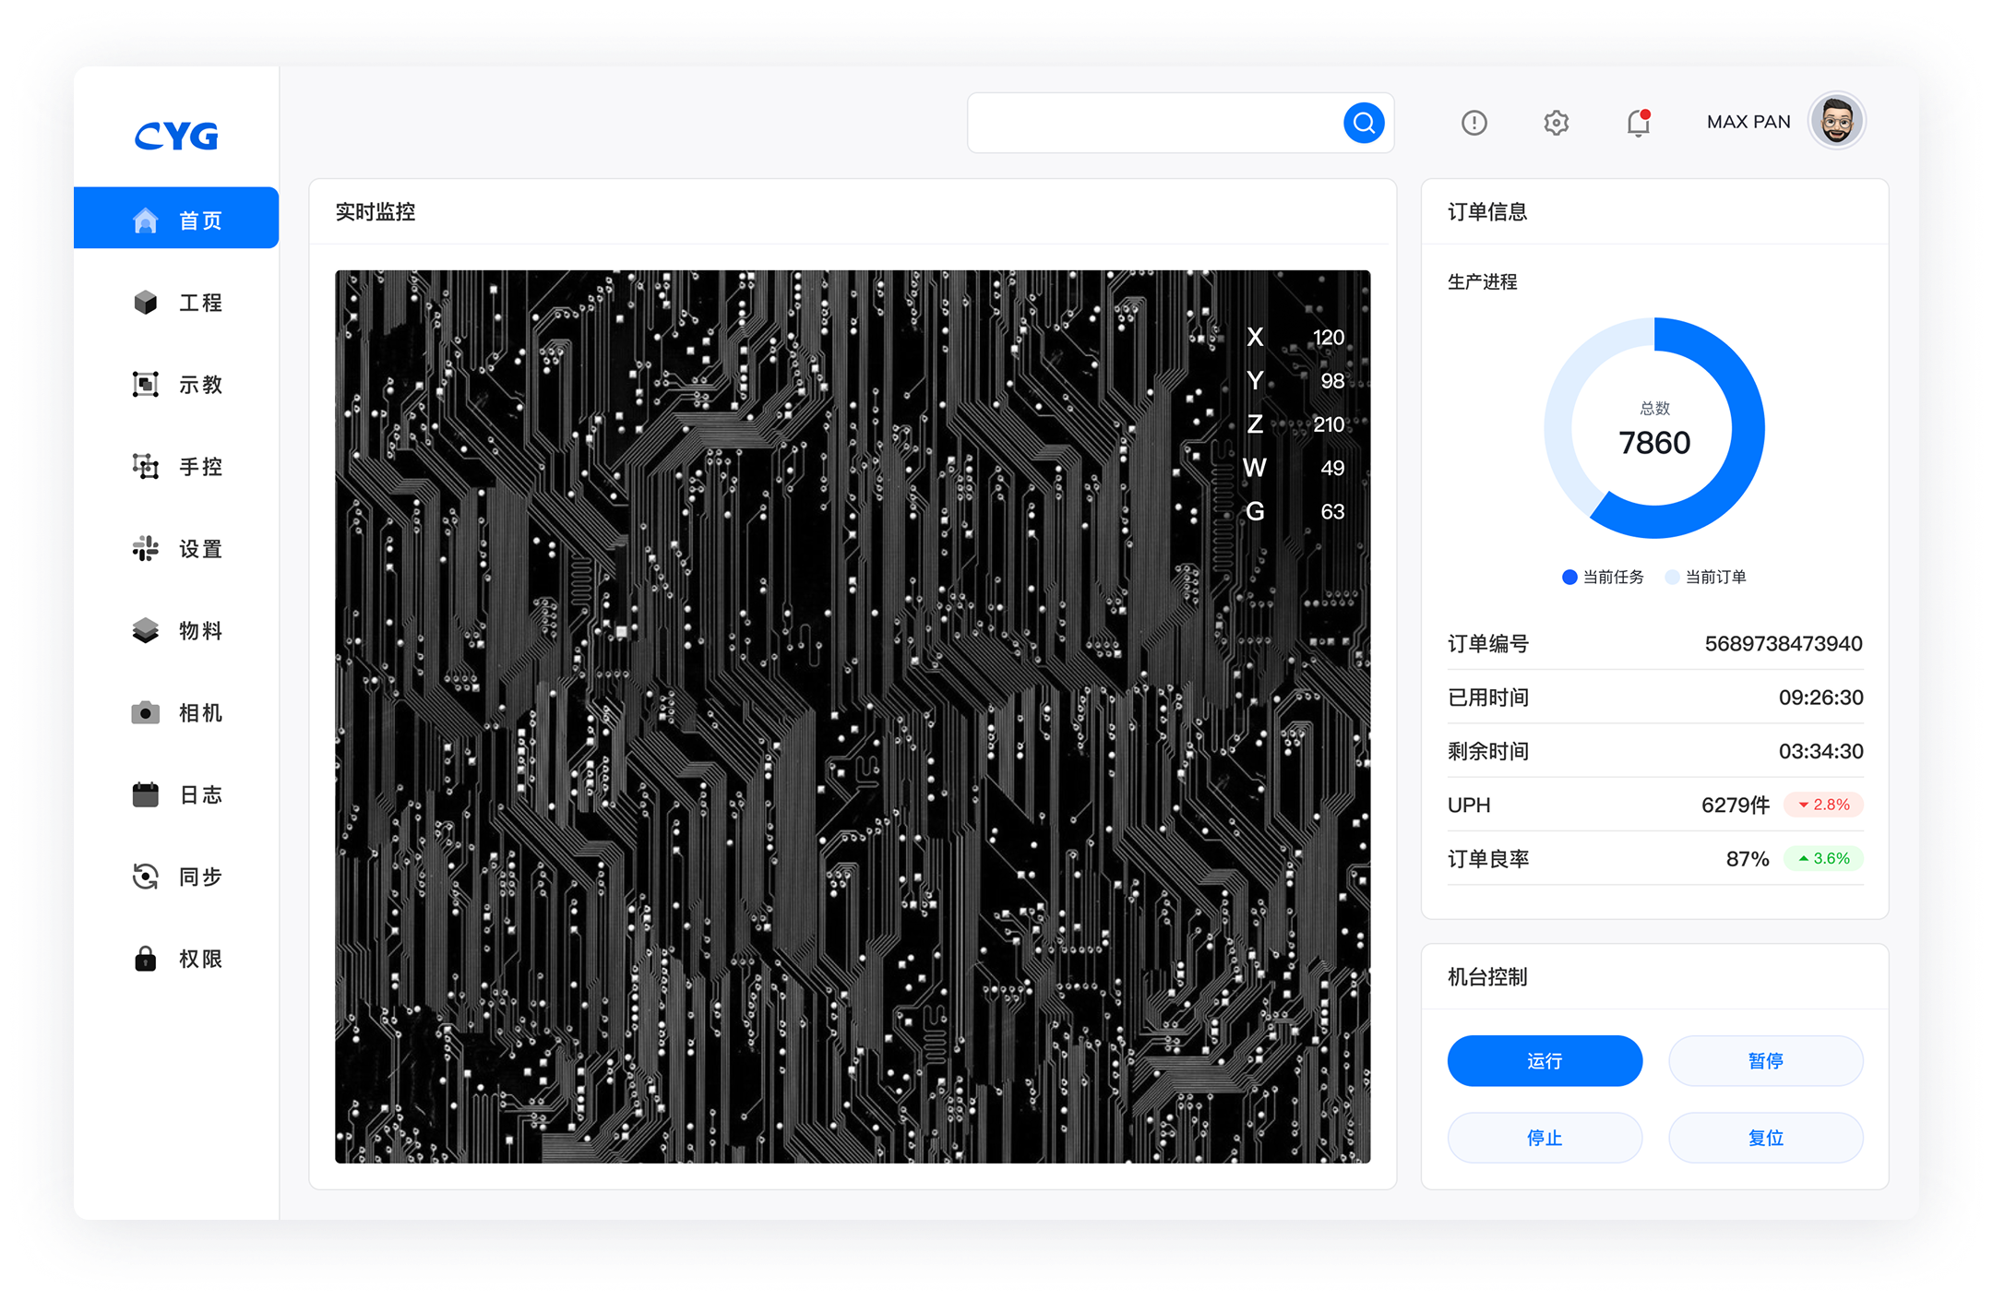This screenshot has width=1993, height=1301.
Task: Click the 暂停 pause button
Action: coord(1765,1060)
